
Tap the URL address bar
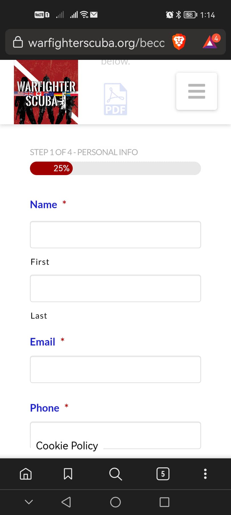tap(96, 43)
